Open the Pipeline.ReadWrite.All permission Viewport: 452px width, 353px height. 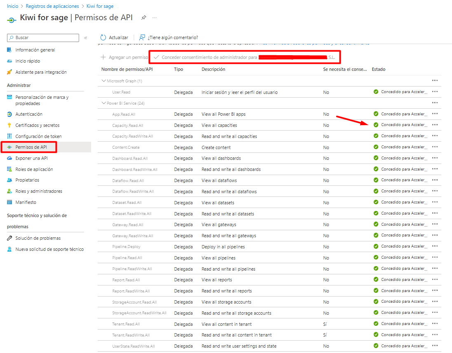[132, 269]
